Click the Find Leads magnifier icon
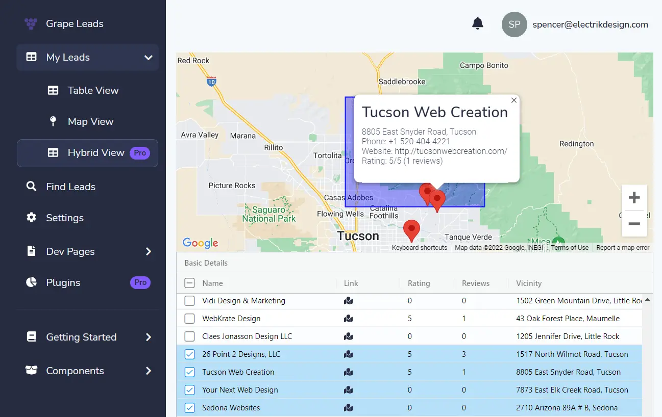The width and height of the screenshot is (662, 417). point(32,187)
